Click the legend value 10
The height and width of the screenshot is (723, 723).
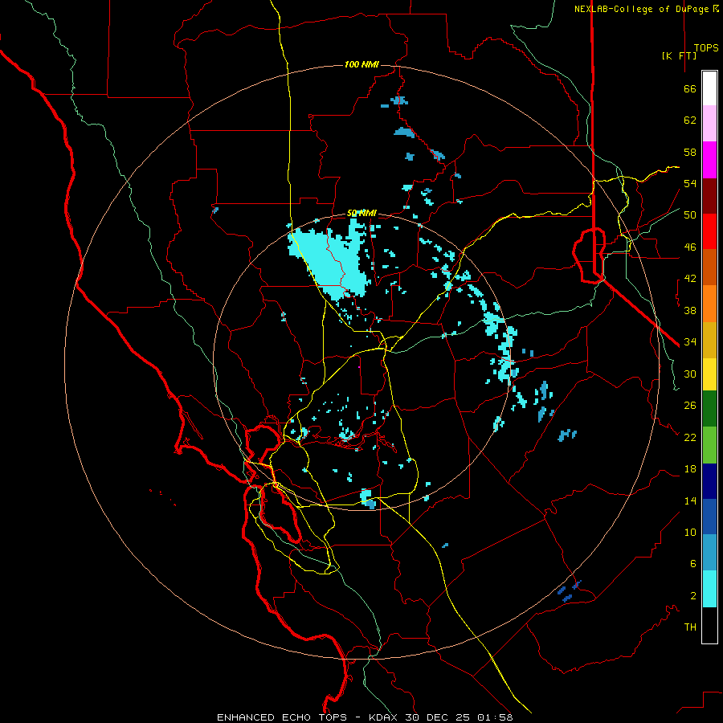[x=690, y=533]
